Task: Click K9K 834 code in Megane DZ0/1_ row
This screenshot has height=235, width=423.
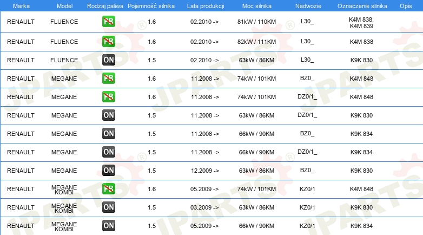Action: coord(361,152)
